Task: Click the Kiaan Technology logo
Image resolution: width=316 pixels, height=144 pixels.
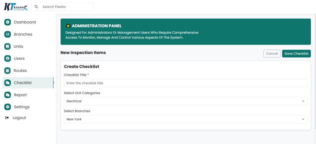Action: coord(16,7)
